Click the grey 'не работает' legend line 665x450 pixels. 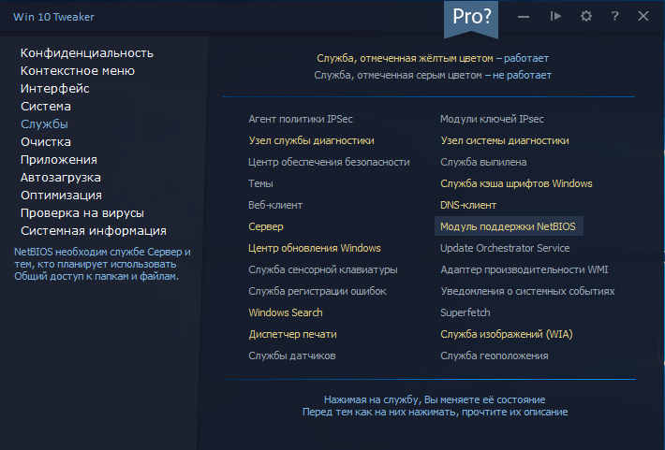click(x=433, y=76)
